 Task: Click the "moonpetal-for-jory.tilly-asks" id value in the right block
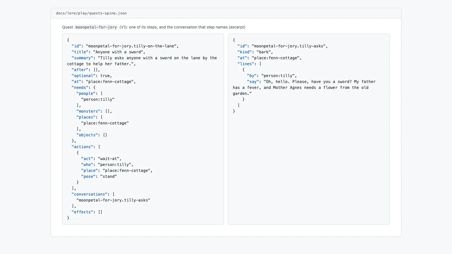click(289, 46)
